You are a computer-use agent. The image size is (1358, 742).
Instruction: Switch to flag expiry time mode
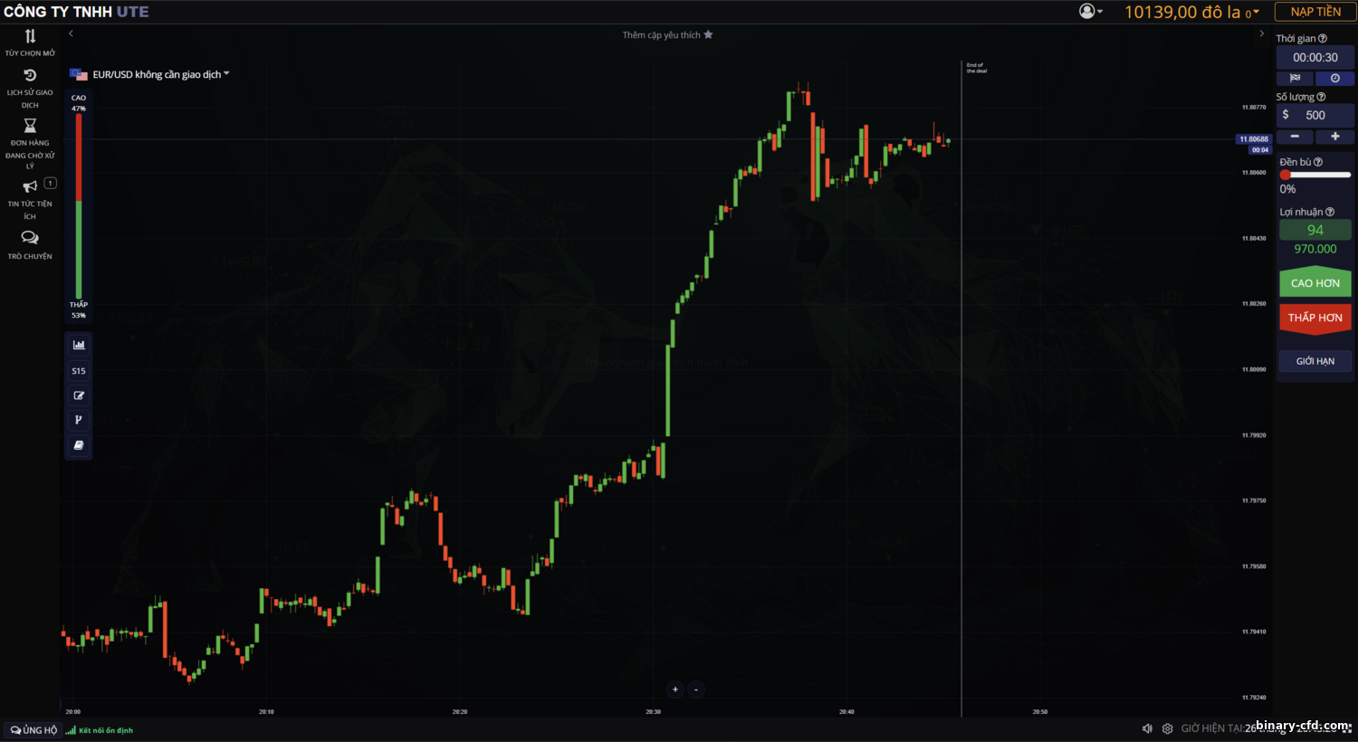[x=1296, y=79]
